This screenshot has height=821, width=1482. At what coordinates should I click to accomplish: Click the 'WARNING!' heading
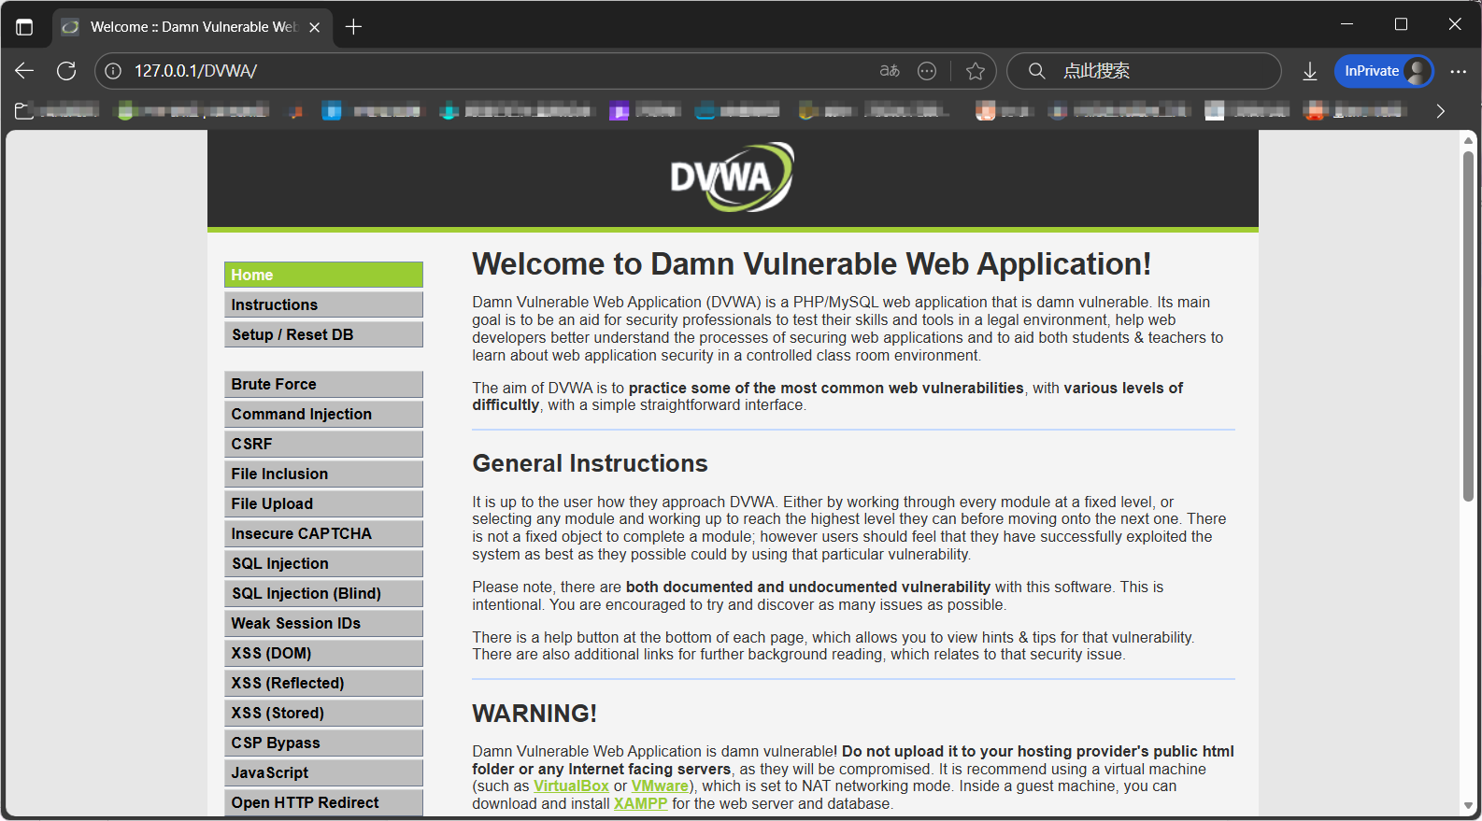tap(534, 714)
